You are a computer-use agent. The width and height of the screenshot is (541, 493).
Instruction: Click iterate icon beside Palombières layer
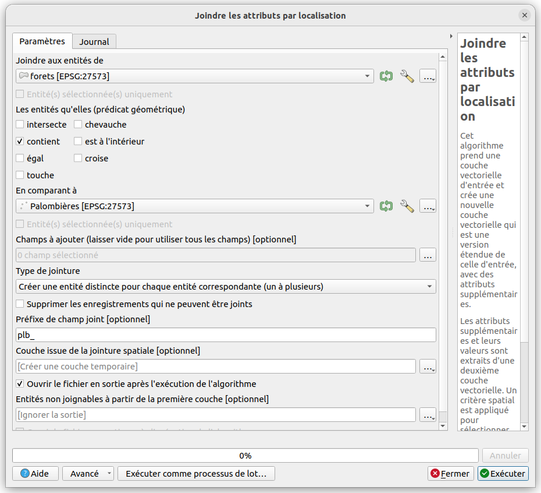(386, 206)
